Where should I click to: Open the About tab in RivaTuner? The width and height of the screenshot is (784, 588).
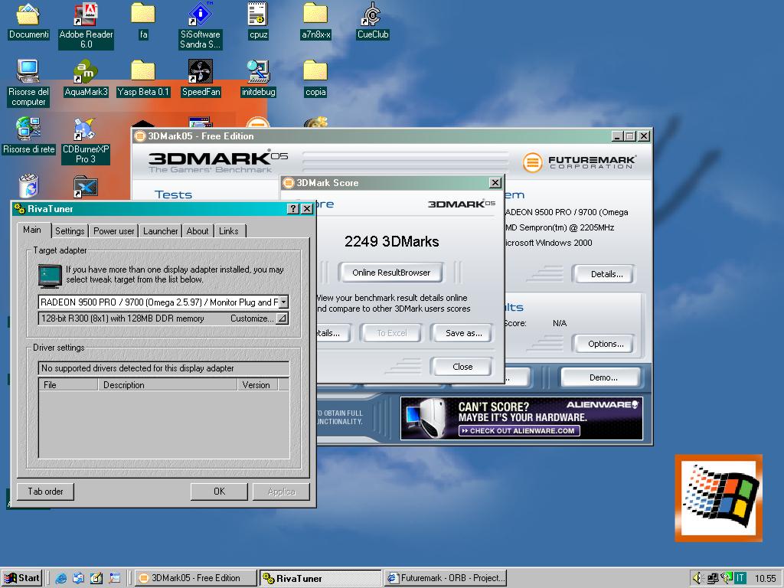click(198, 231)
